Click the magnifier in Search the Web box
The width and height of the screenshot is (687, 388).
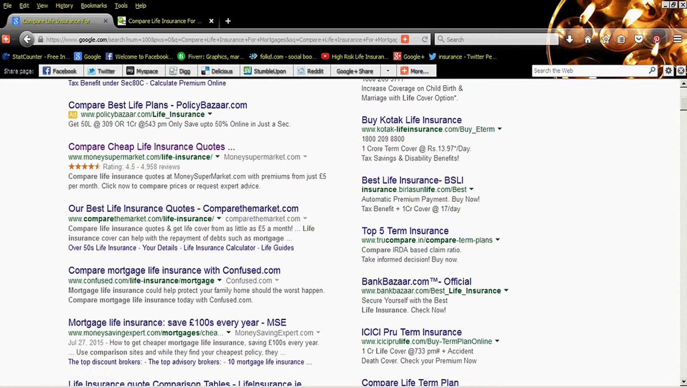pyautogui.click(x=652, y=71)
